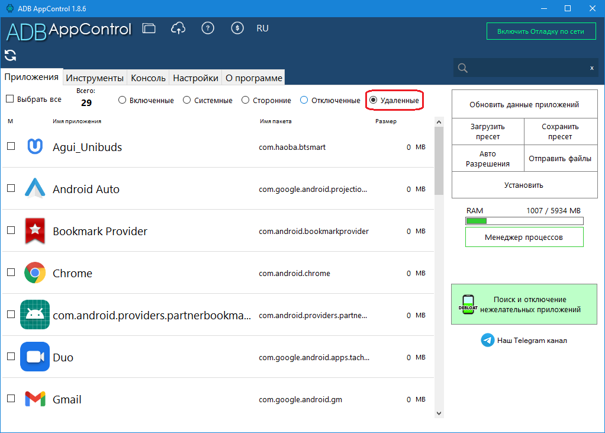Screen dimensions: 605x433
Task: Click the cloud upload icon
Action: click(x=178, y=28)
